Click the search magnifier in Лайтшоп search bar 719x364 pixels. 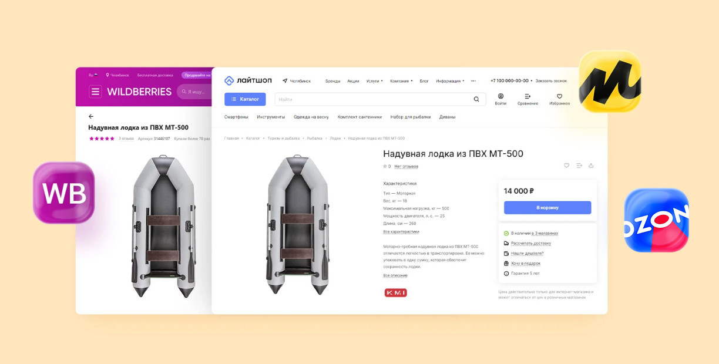(x=476, y=99)
